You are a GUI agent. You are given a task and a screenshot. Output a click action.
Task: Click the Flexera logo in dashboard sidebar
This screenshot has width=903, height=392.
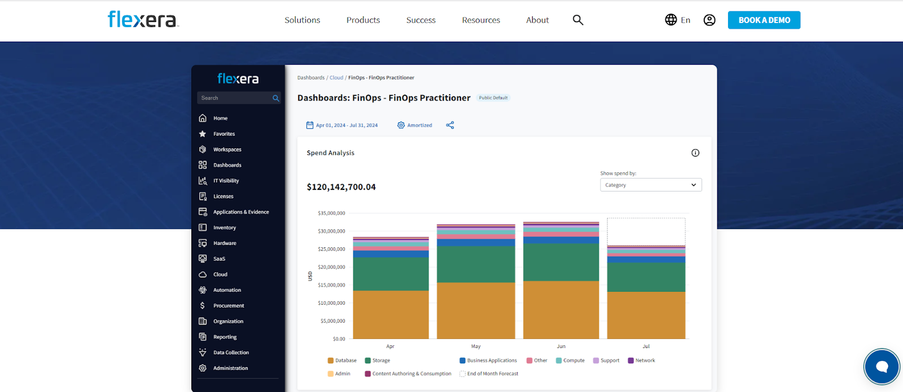coord(238,79)
